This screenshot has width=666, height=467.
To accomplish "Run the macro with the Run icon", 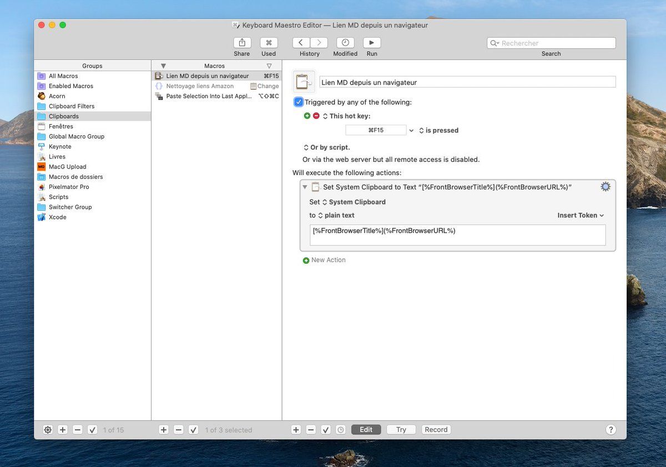I will tap(372, 43).
